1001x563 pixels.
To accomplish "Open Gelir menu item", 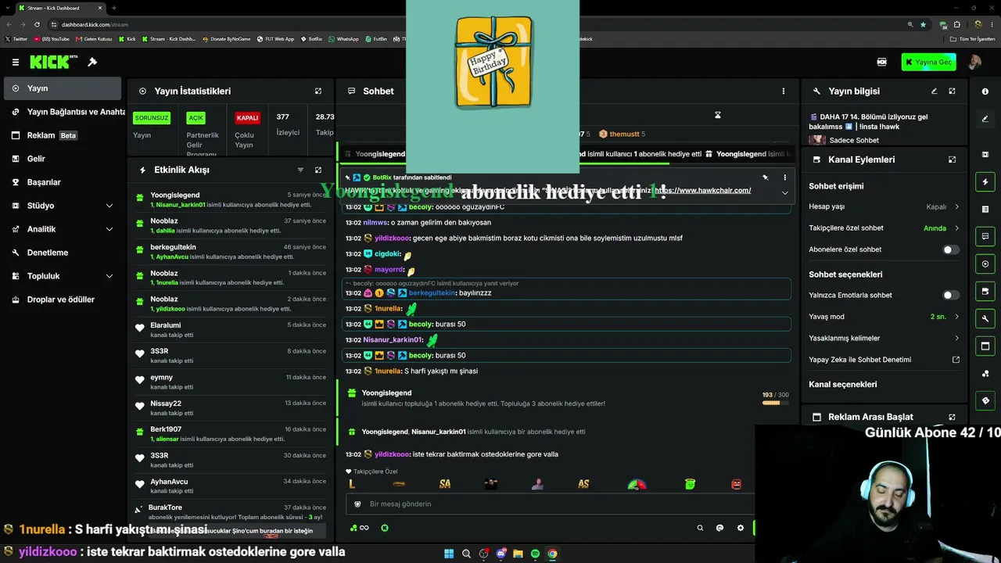I will (x=63, y=159).
